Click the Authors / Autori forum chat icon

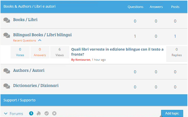point(7,71)
